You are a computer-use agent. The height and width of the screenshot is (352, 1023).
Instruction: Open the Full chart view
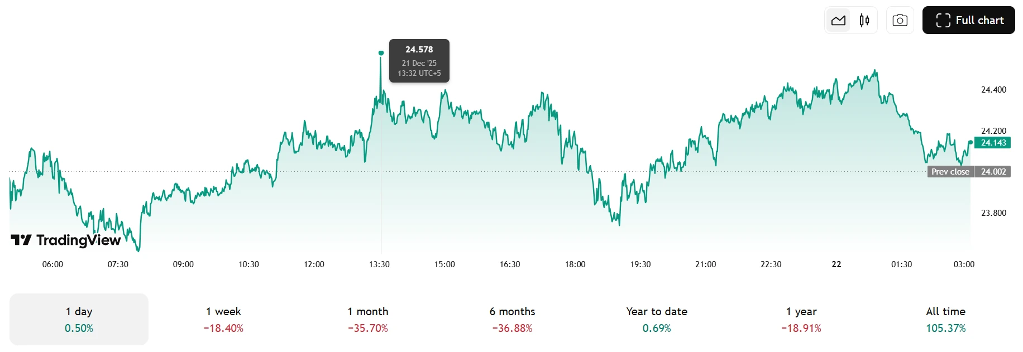coord(968,20)
